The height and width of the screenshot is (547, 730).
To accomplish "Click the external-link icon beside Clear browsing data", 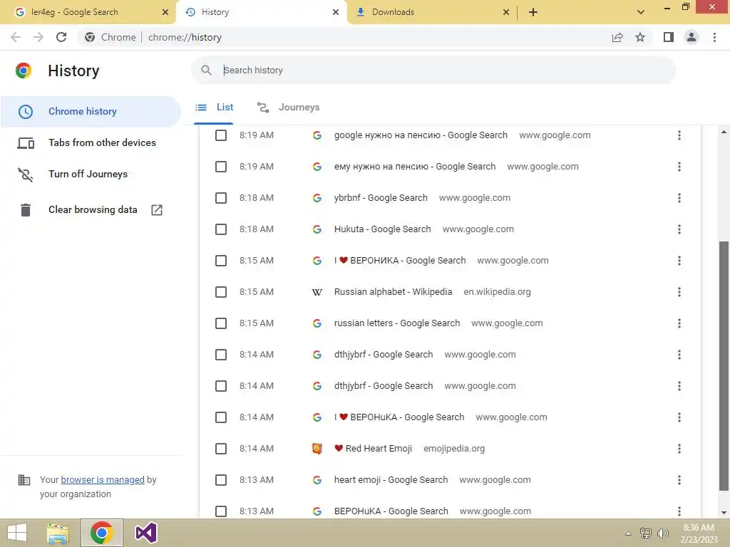I will tap(157, 210).
